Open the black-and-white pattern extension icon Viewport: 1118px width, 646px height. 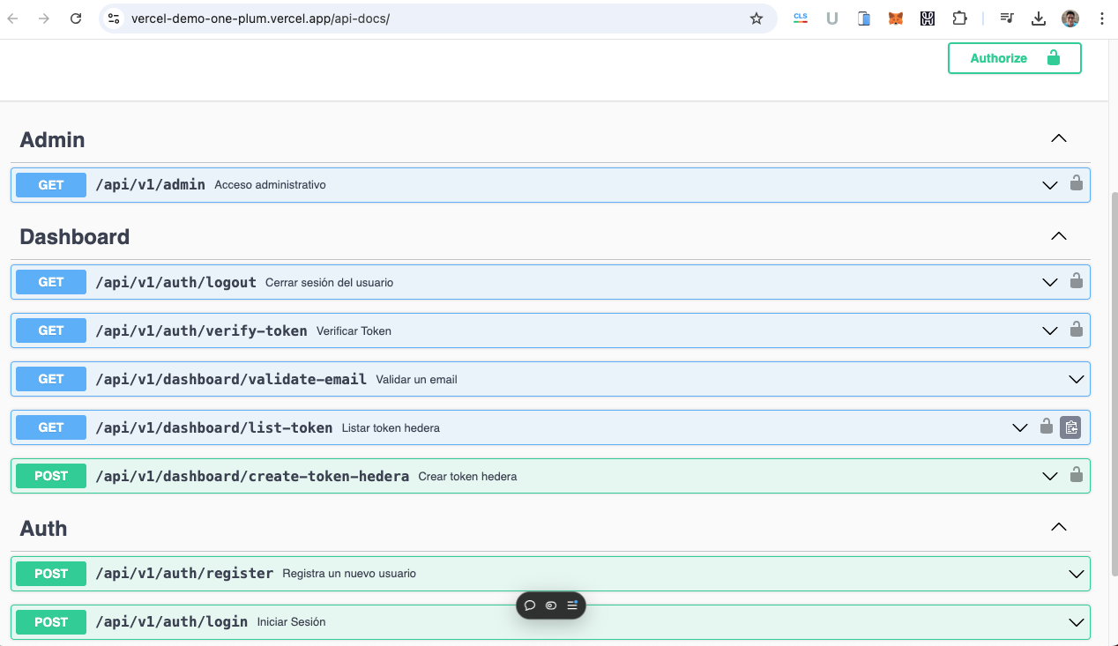tap(928, 19)
